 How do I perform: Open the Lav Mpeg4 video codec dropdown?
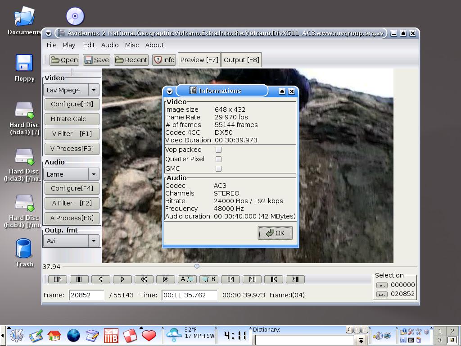[94, 90]
